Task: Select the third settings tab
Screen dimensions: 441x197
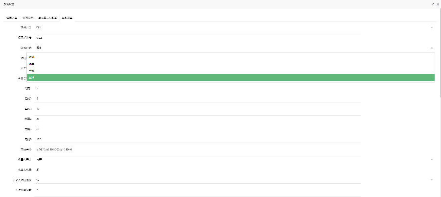Action: (x=49, y=18)
